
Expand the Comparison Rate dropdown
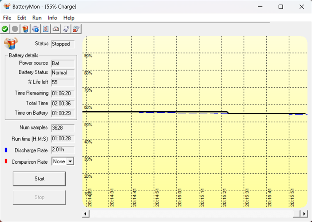tap(70, 161)
